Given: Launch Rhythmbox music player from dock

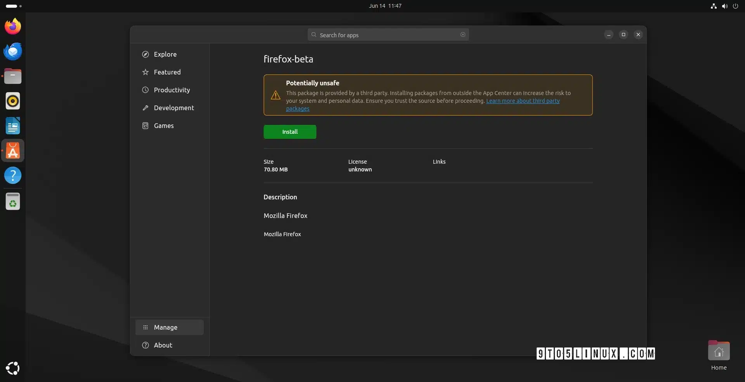Looking at the screenshot, I should pos(13,101).
